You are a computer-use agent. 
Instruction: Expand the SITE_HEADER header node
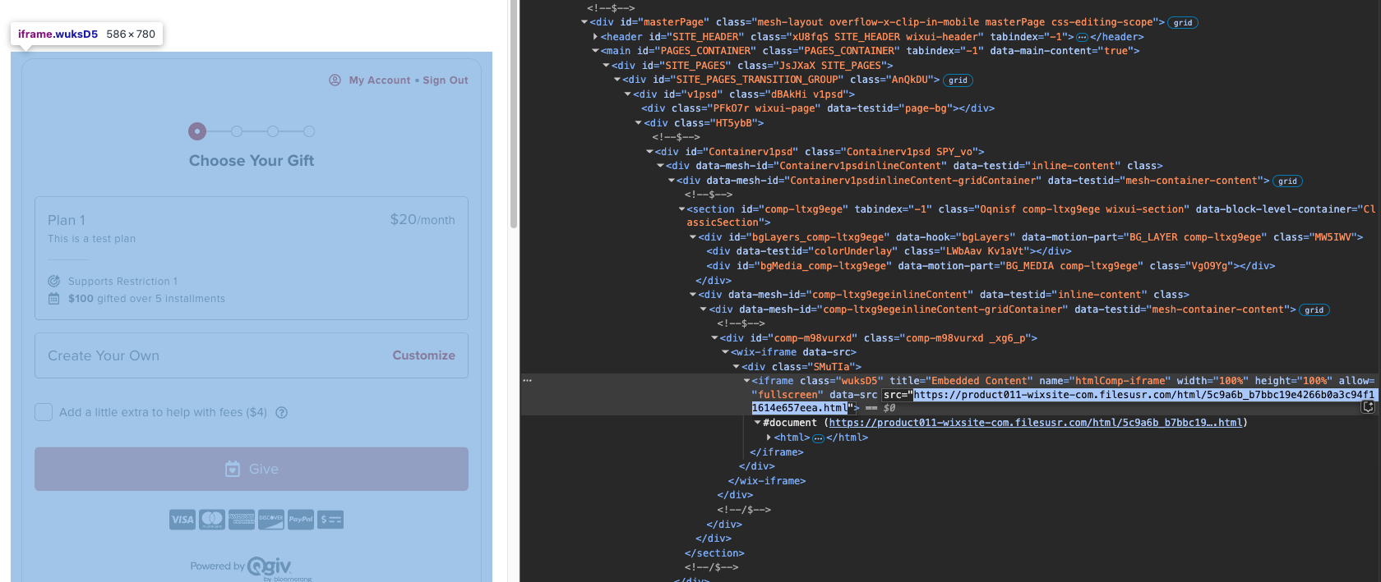coord(595,37)
